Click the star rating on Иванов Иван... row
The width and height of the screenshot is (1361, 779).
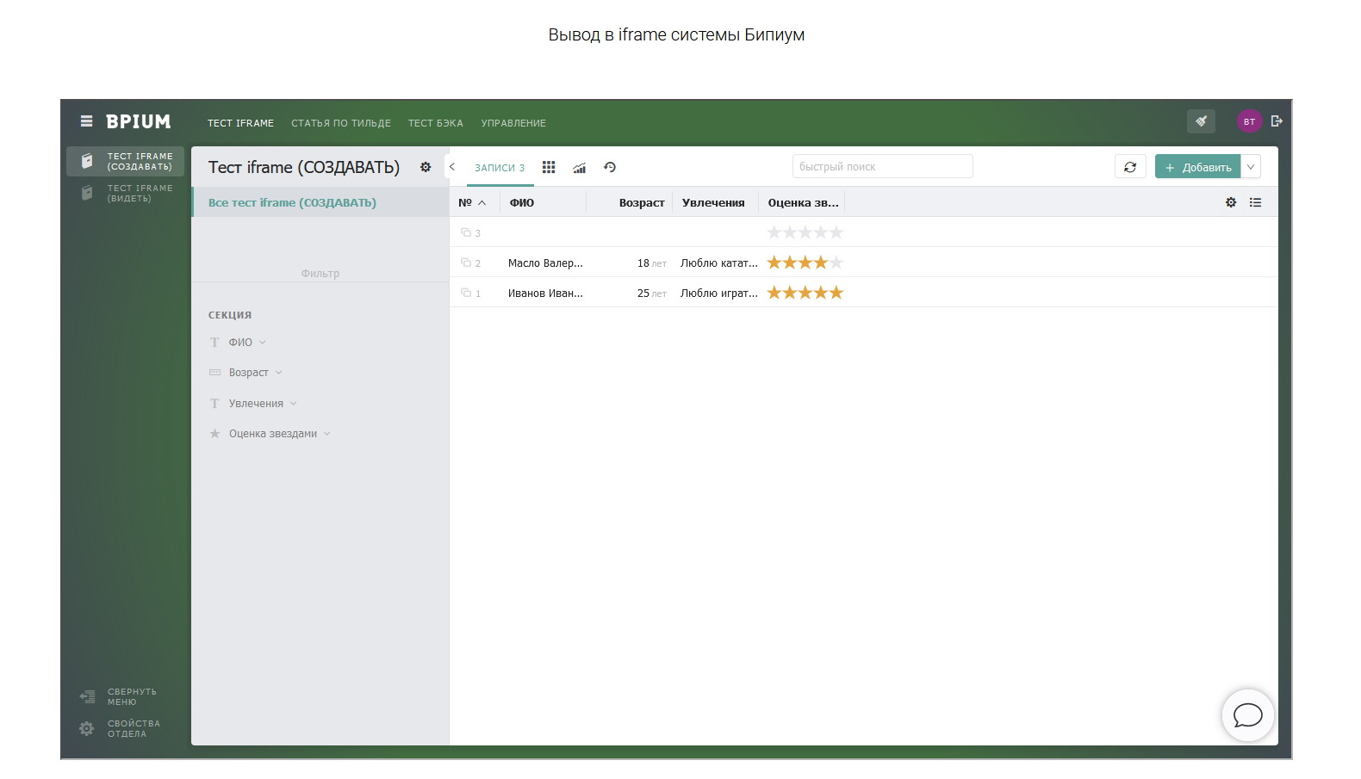[805, 293]
